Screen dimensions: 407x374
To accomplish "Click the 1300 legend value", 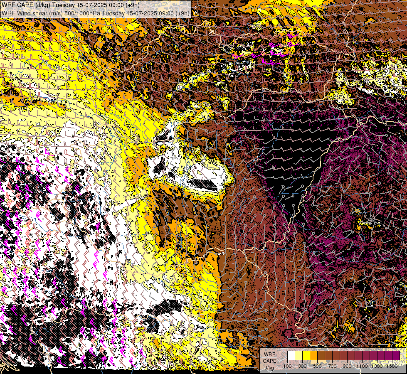I will point(377,366).
